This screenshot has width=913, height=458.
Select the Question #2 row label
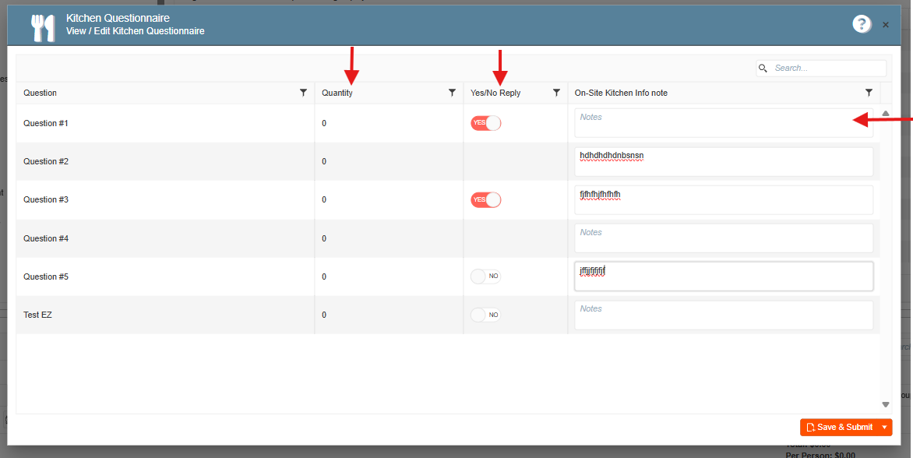[x=46, y=161]
